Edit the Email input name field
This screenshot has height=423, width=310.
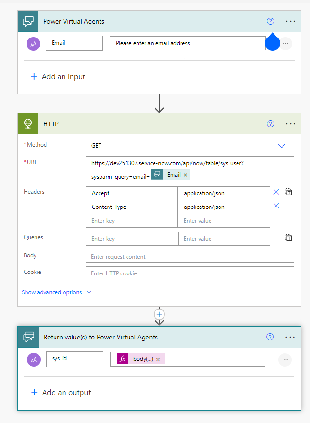[x=74, y=43]
